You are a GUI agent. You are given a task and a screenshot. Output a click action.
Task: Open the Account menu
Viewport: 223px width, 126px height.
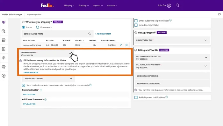click(x=112, y=5)
